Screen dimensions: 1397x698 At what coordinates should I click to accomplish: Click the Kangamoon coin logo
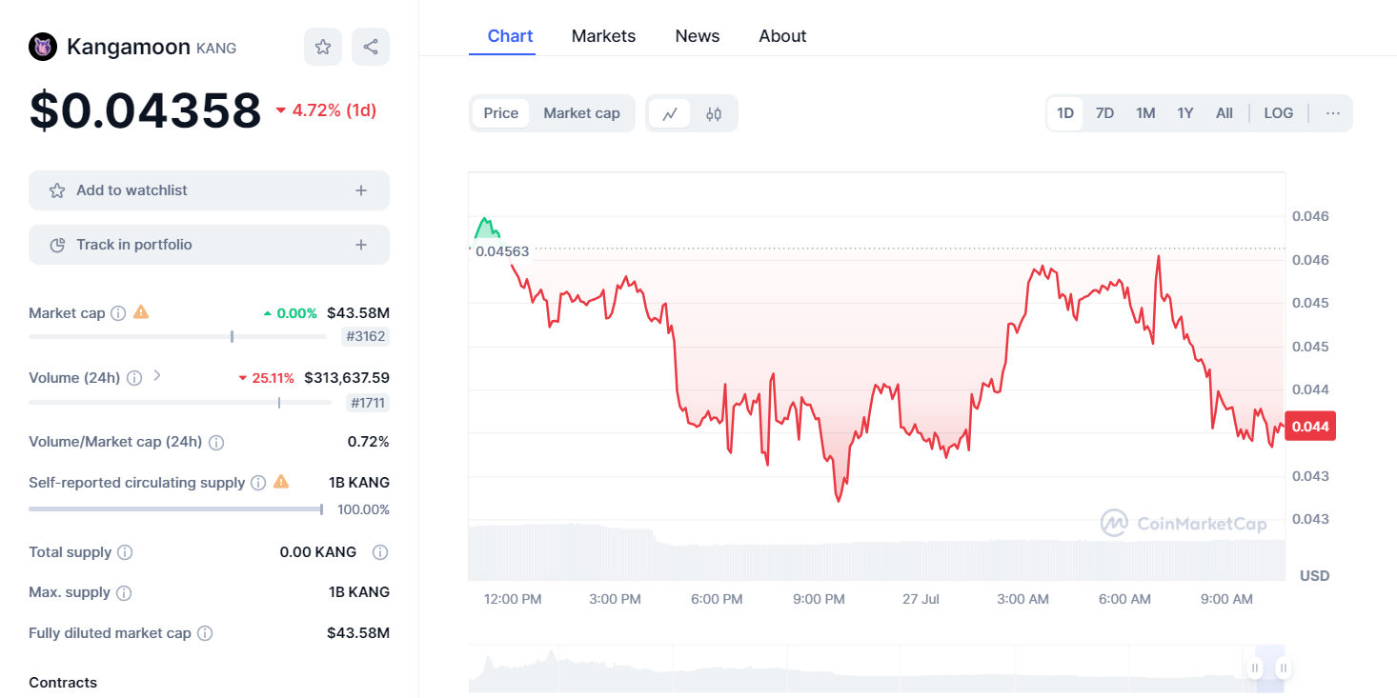coord(43,47)
